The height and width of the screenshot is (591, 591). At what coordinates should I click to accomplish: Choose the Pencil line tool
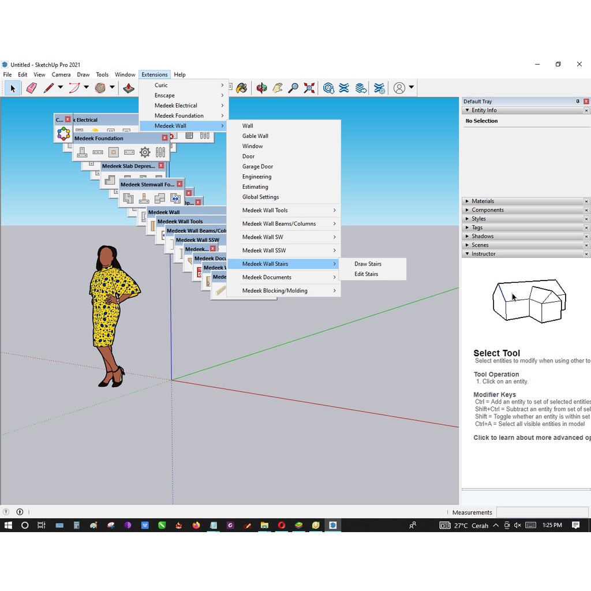(48, 88)
